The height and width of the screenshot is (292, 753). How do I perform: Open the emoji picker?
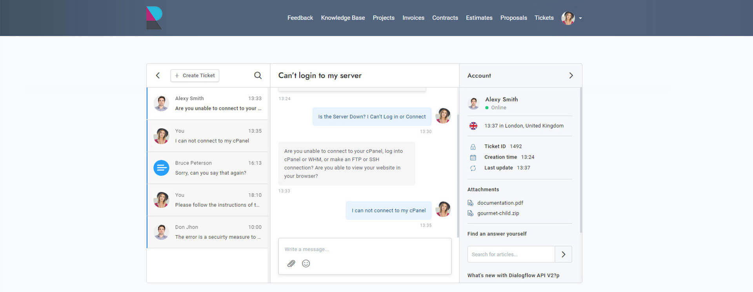pos(306,263)
